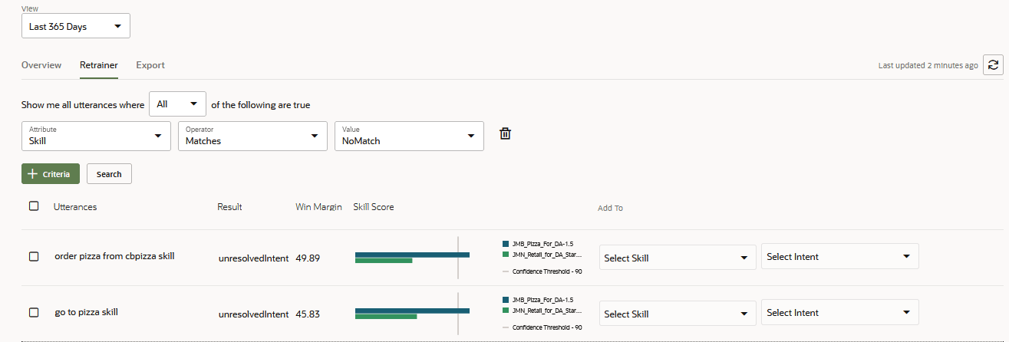Viewport: 1009px width, 342px height.
Task: Select the Retrainer tab
Action: 99,65
